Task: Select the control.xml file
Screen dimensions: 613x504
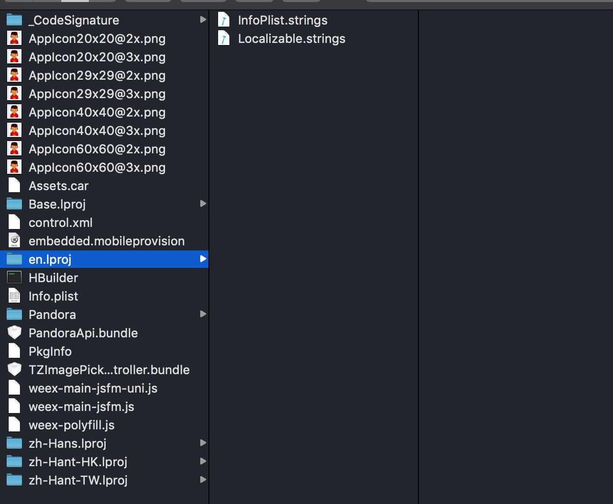Action: point(60,222)
